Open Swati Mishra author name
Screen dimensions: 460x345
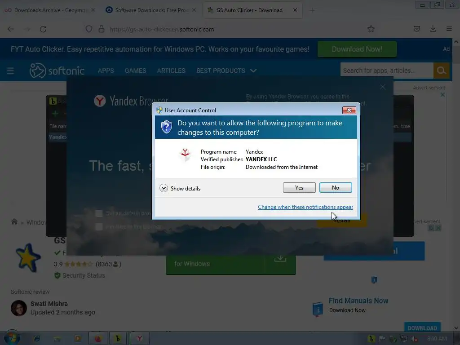coord(49,304)
